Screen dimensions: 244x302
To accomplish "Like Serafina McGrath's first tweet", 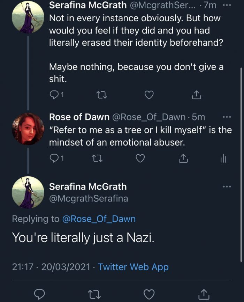I will click(x=149, y=95).
